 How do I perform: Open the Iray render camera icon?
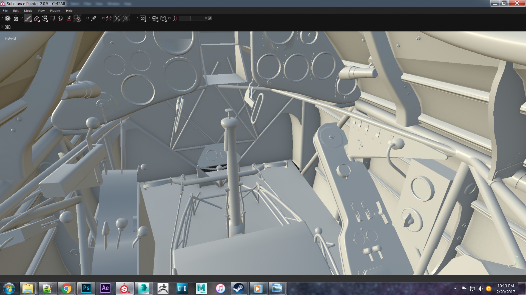coord(8,27)
